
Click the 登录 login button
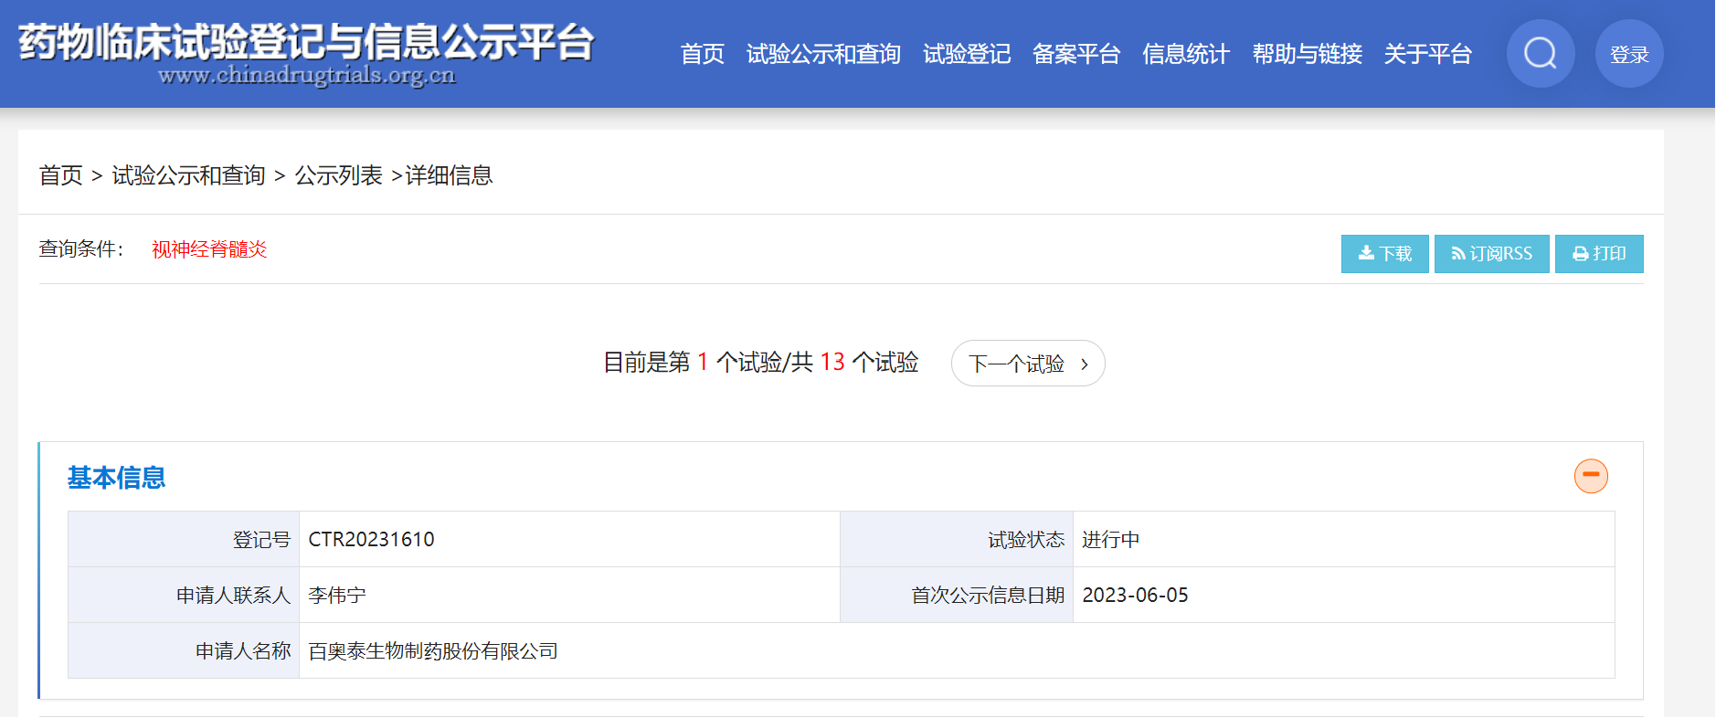click(1628, 54)
